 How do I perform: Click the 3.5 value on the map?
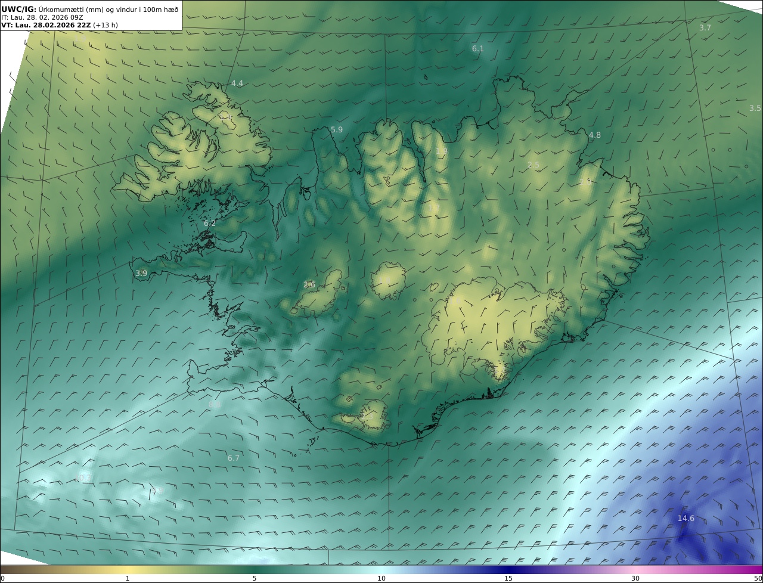click(755, 108)
